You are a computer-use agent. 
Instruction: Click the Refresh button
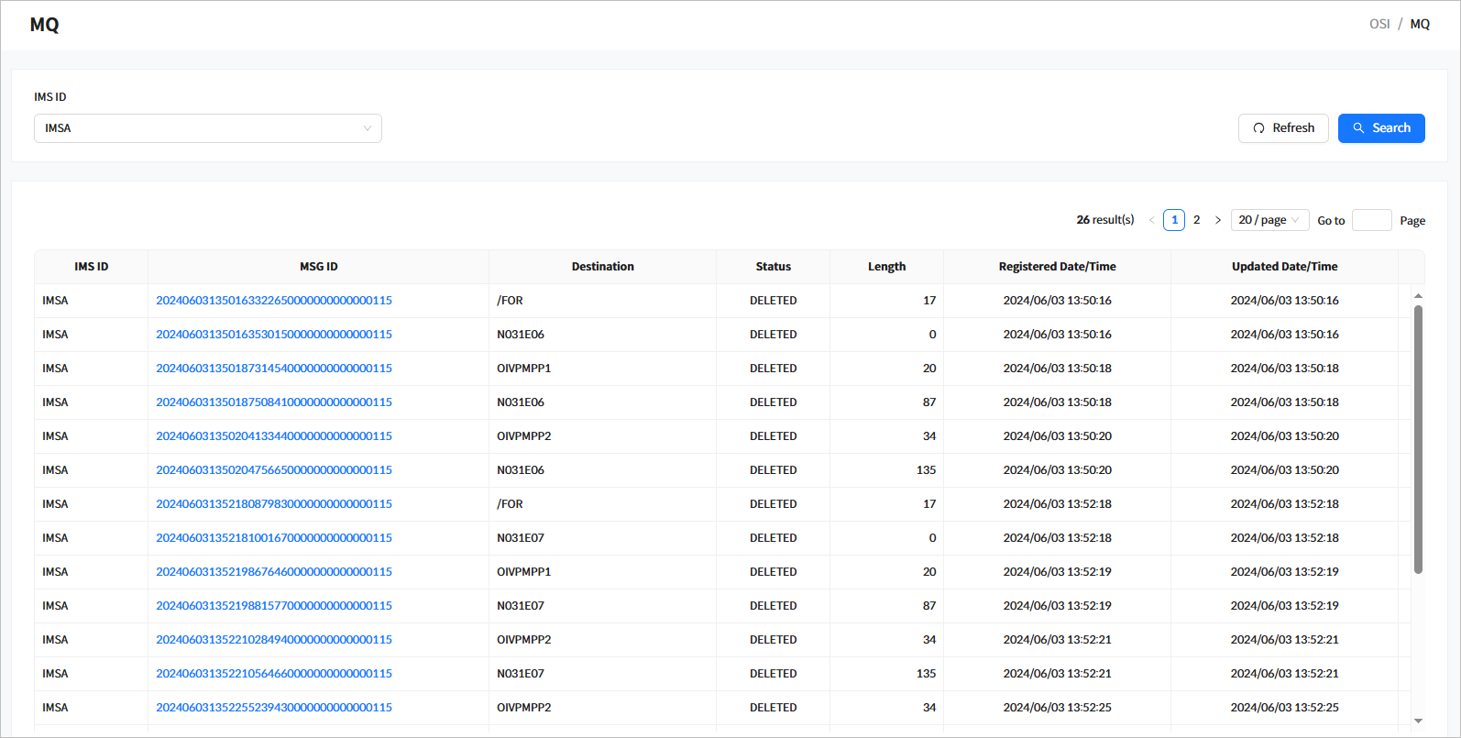pos(1282,128)
